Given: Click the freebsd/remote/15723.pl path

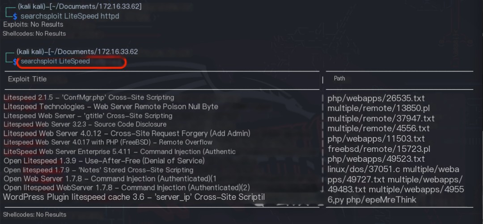Looking at the screenshot, I should pos(379,149).
